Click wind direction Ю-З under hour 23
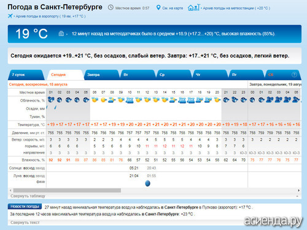The height and width of the screenshot is (230, 307). tap(243, 153)
